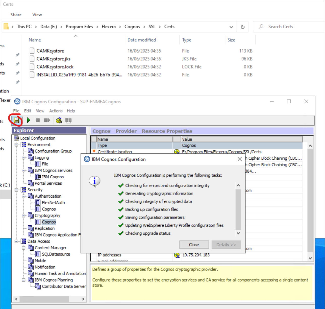Click the info icon in the dialog
This screenshot has width=325, height=309.
(x=95, y=181)
